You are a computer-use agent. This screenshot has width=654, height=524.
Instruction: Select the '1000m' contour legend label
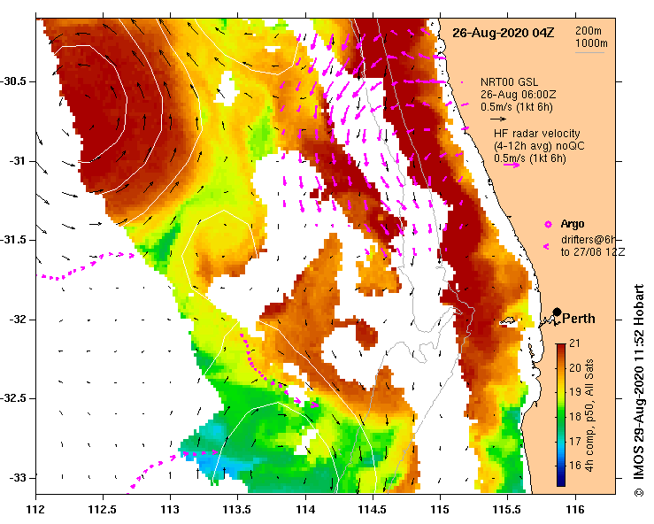591,43
